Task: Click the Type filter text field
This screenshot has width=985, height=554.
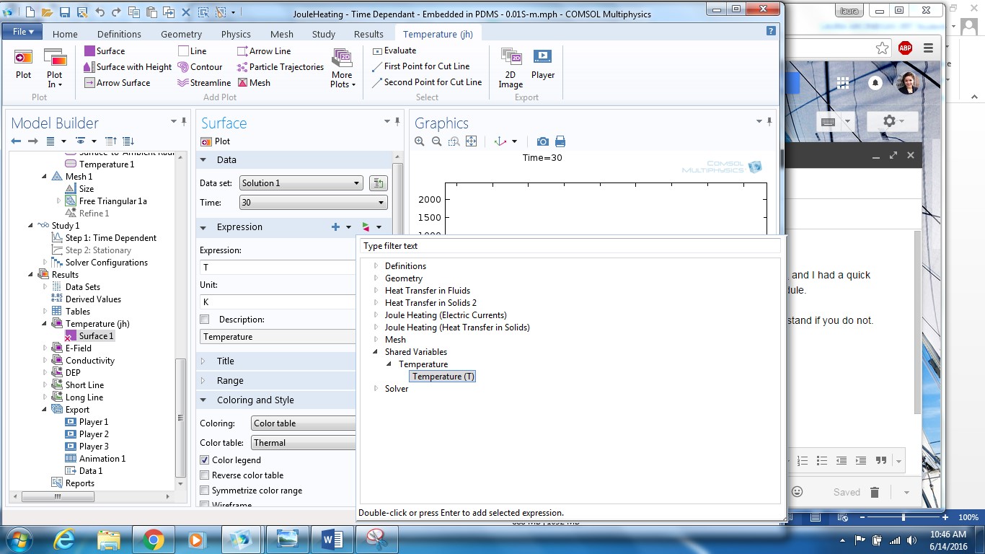Action: pos(570,246)
